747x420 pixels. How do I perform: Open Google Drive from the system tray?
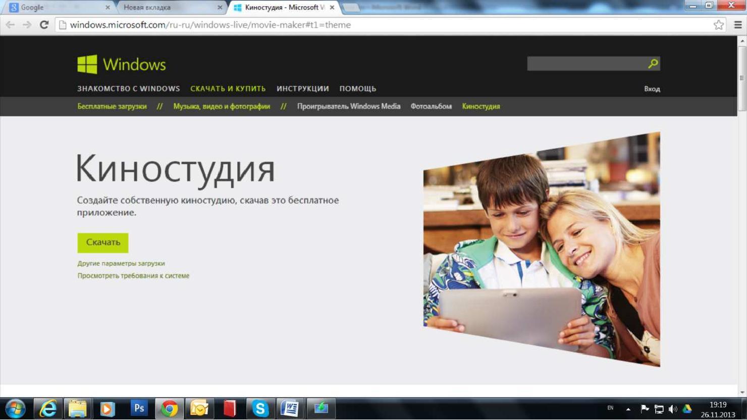pos(688,408)
